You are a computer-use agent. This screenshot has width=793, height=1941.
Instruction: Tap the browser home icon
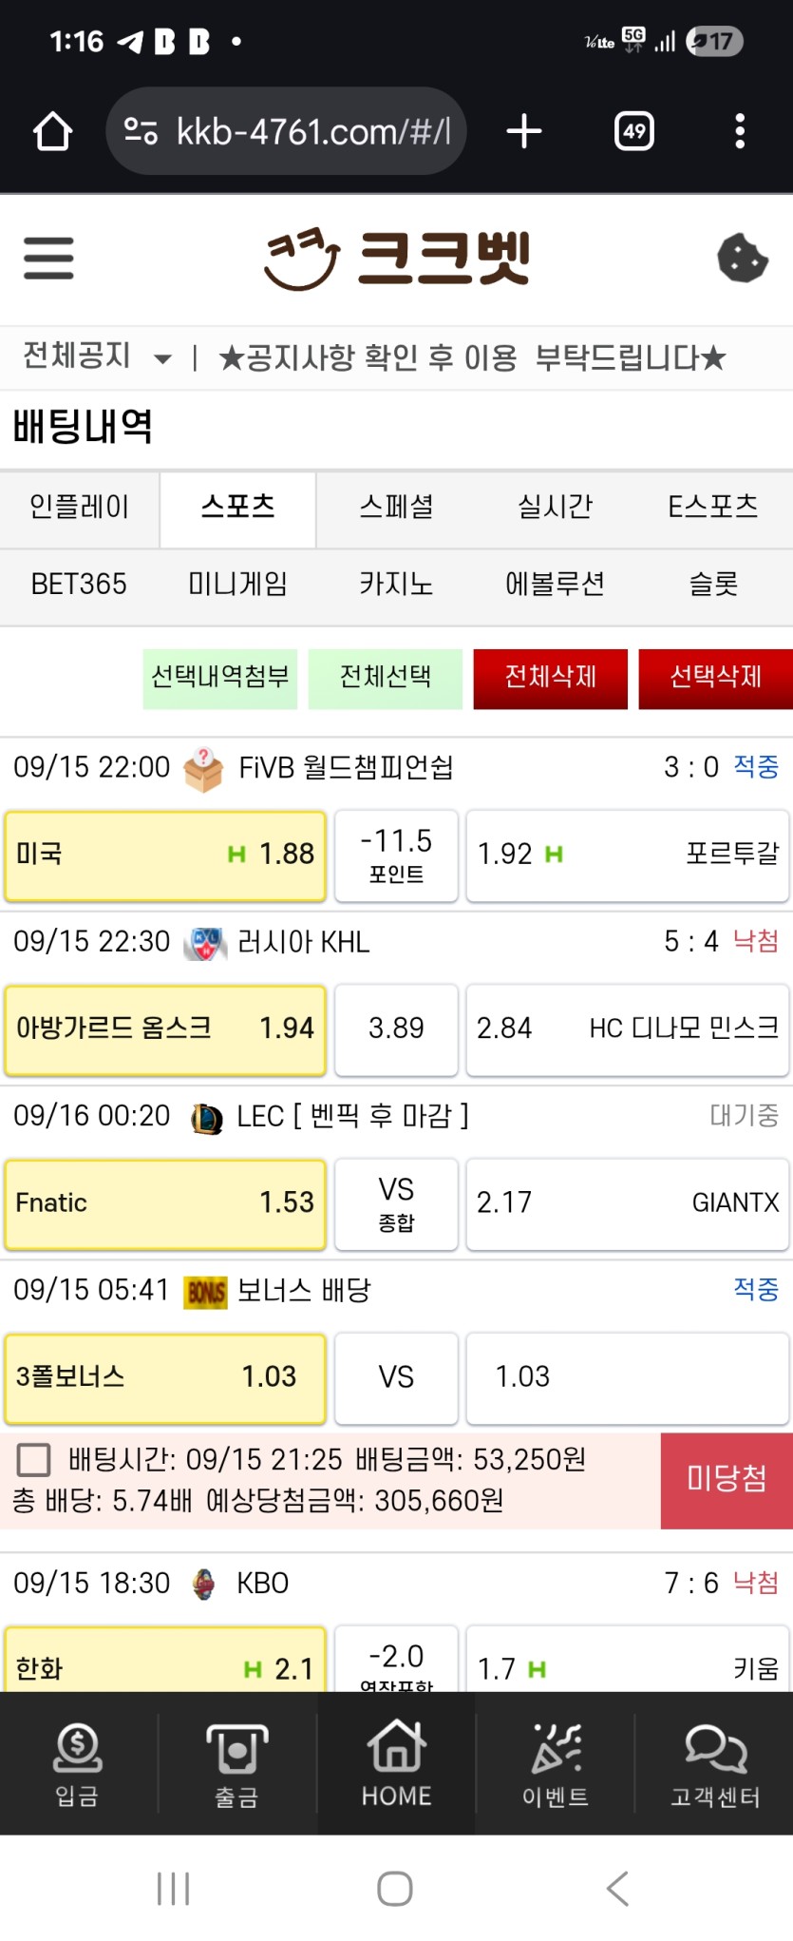[52, 131]
